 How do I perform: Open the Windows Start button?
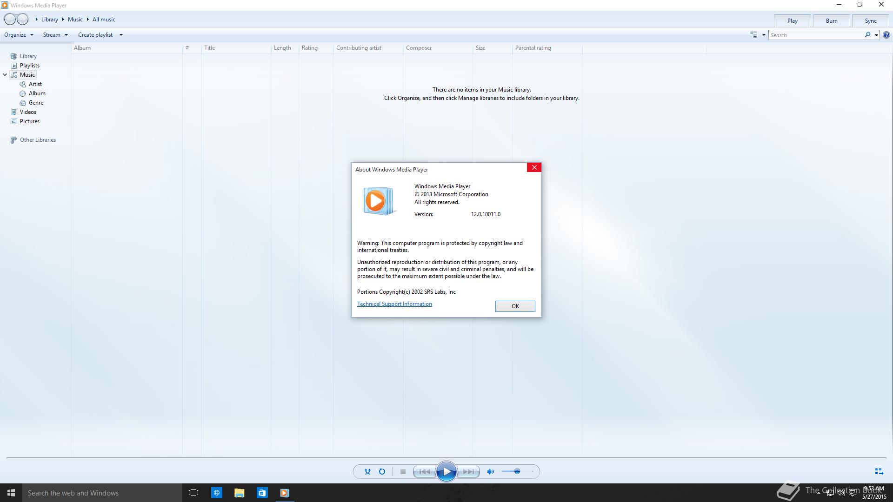pyautogui.click(x=11, y=493)
